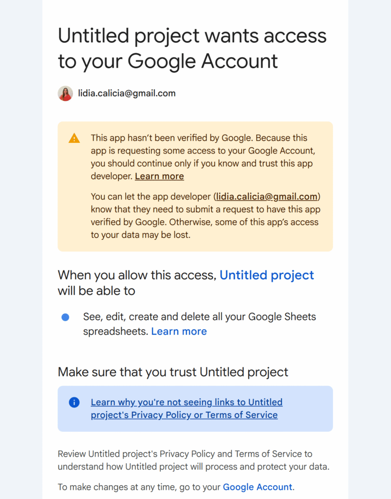Screen dimensions: 391x499
Task: Click the developer email link in warning box
Action: pyautogui.click(x=267, y=197)
